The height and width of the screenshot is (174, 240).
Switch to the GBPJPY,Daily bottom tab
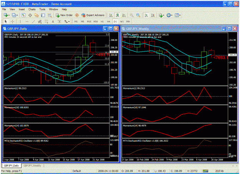[x=12, y=166]
